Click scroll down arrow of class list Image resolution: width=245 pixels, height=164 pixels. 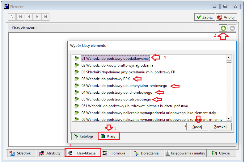click(229, 118)
